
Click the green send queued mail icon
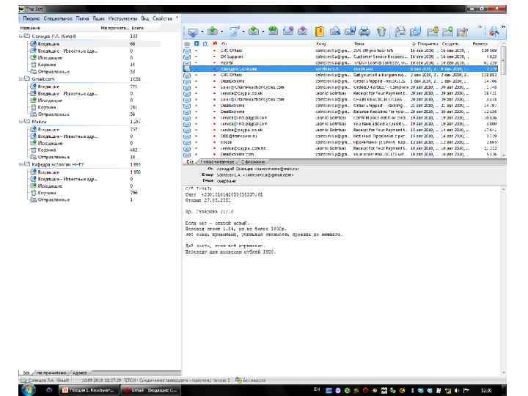click(x=213, y=32)
